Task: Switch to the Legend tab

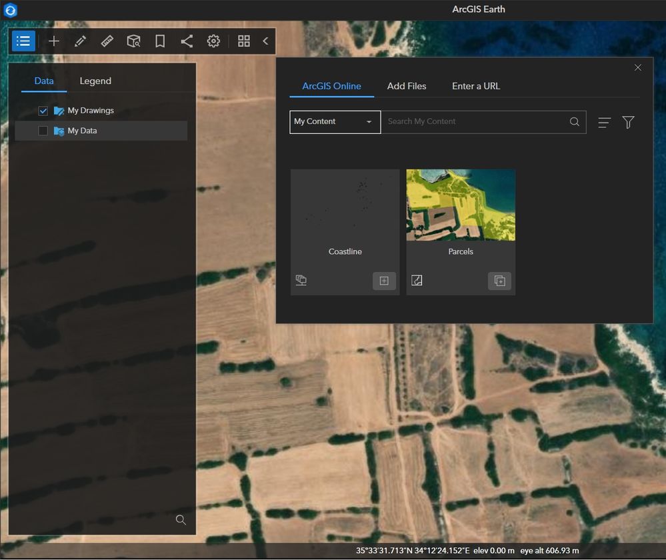Action: pyautogui.click(x=95, y=81)
